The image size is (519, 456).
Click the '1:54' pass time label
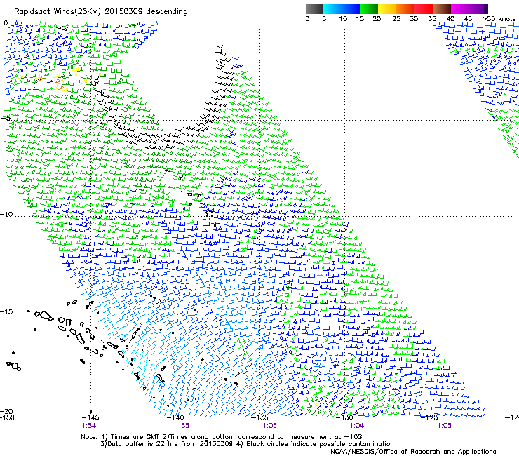[x=88, y=426]
